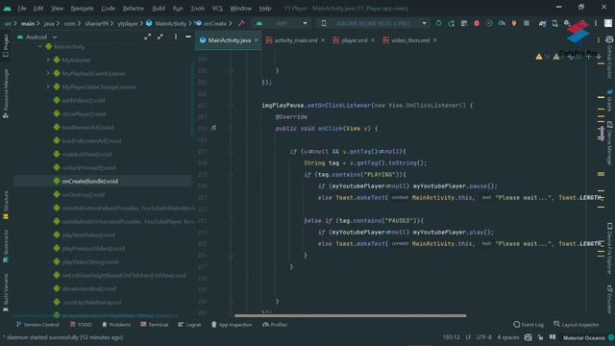Click the Apply Code Changes icon

click(464, 23)
